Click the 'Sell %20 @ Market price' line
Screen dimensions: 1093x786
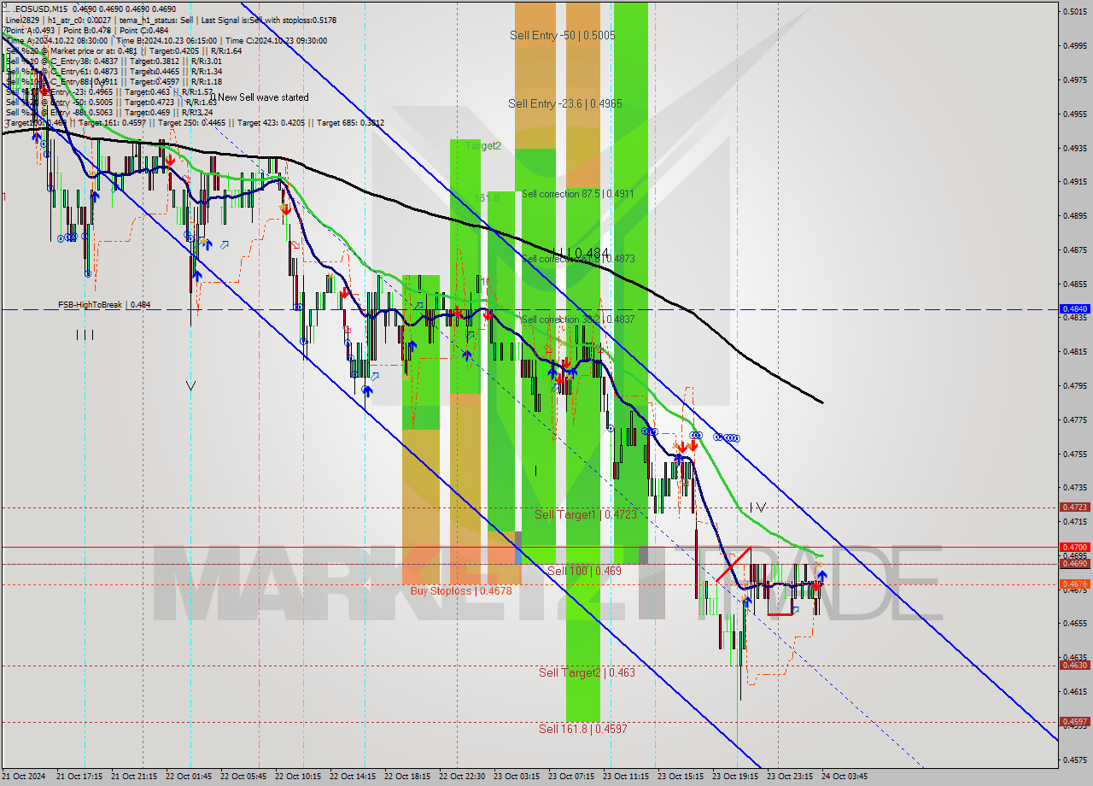tap(124, 50)
